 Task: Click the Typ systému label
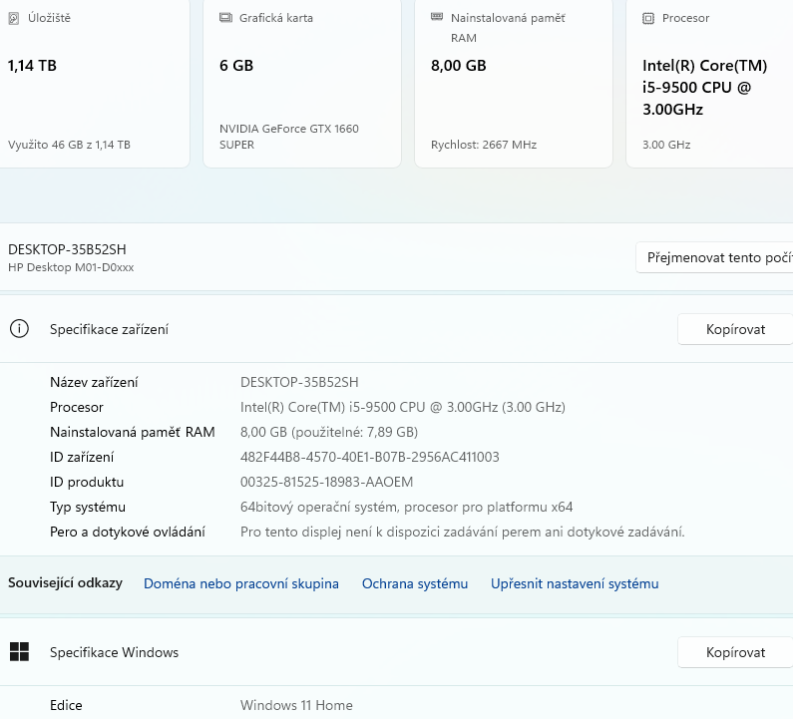(88, 507)
